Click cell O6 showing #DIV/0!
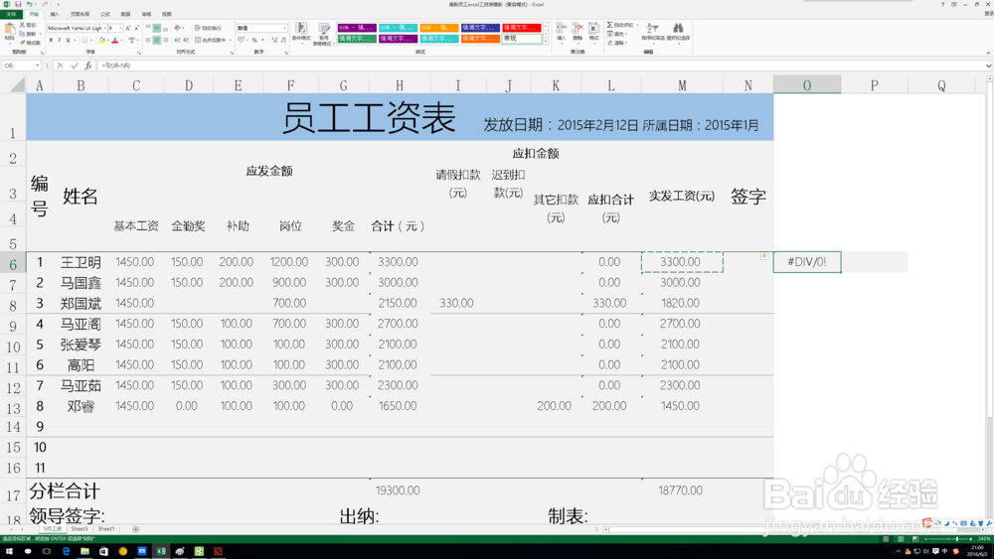 point(807,262)
